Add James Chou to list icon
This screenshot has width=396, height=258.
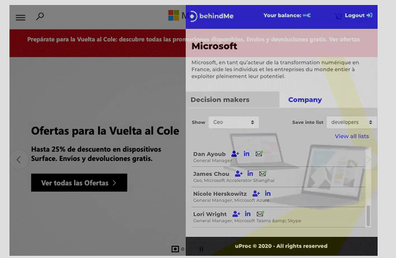[x=239, y=174]
